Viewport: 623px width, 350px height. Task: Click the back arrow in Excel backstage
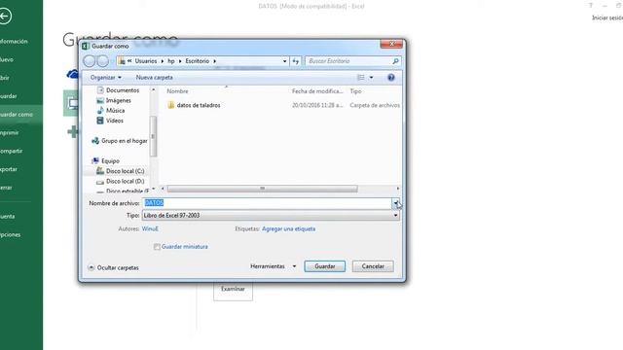(x=5, y=17)
